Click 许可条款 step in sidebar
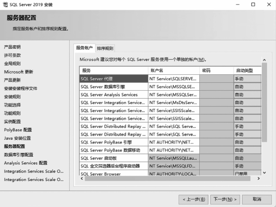 pos(12,55)
